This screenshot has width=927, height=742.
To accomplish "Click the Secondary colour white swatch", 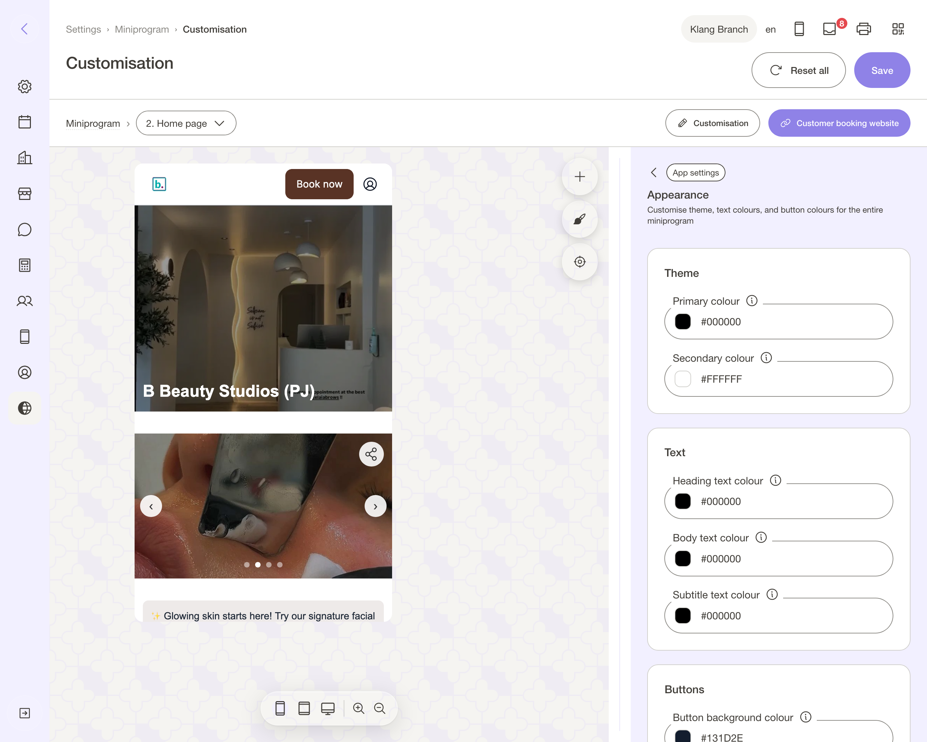I will 682,379.
